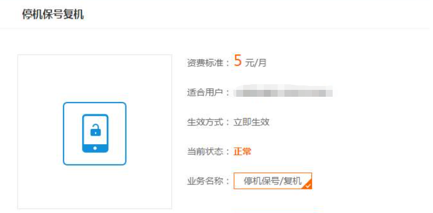Click the orange 正常 status text
This screenshot has width=433, height=213.
[243, 152]
